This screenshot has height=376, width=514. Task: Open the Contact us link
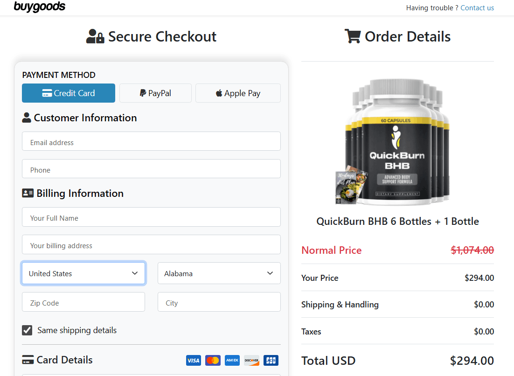(x=477, y=7)
